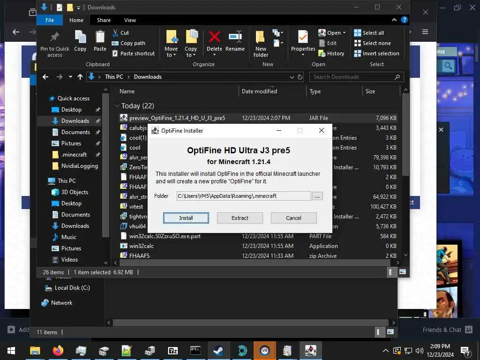Image resolution: width=480 pixels, height=360 pixels.
Task: Click Invert selection in ribbon
Action: pos(376,53)
